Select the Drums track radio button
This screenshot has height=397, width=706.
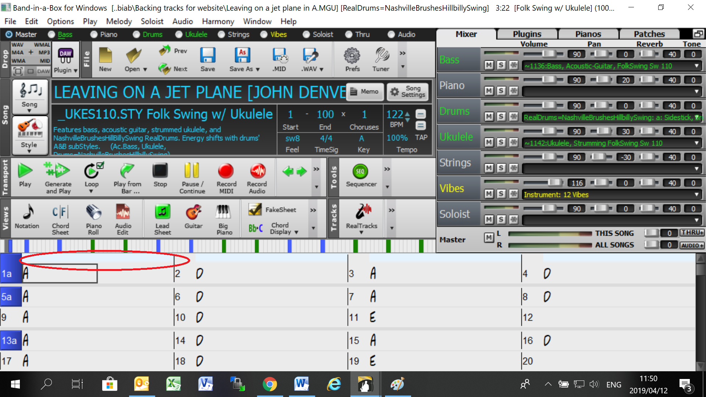137,34
